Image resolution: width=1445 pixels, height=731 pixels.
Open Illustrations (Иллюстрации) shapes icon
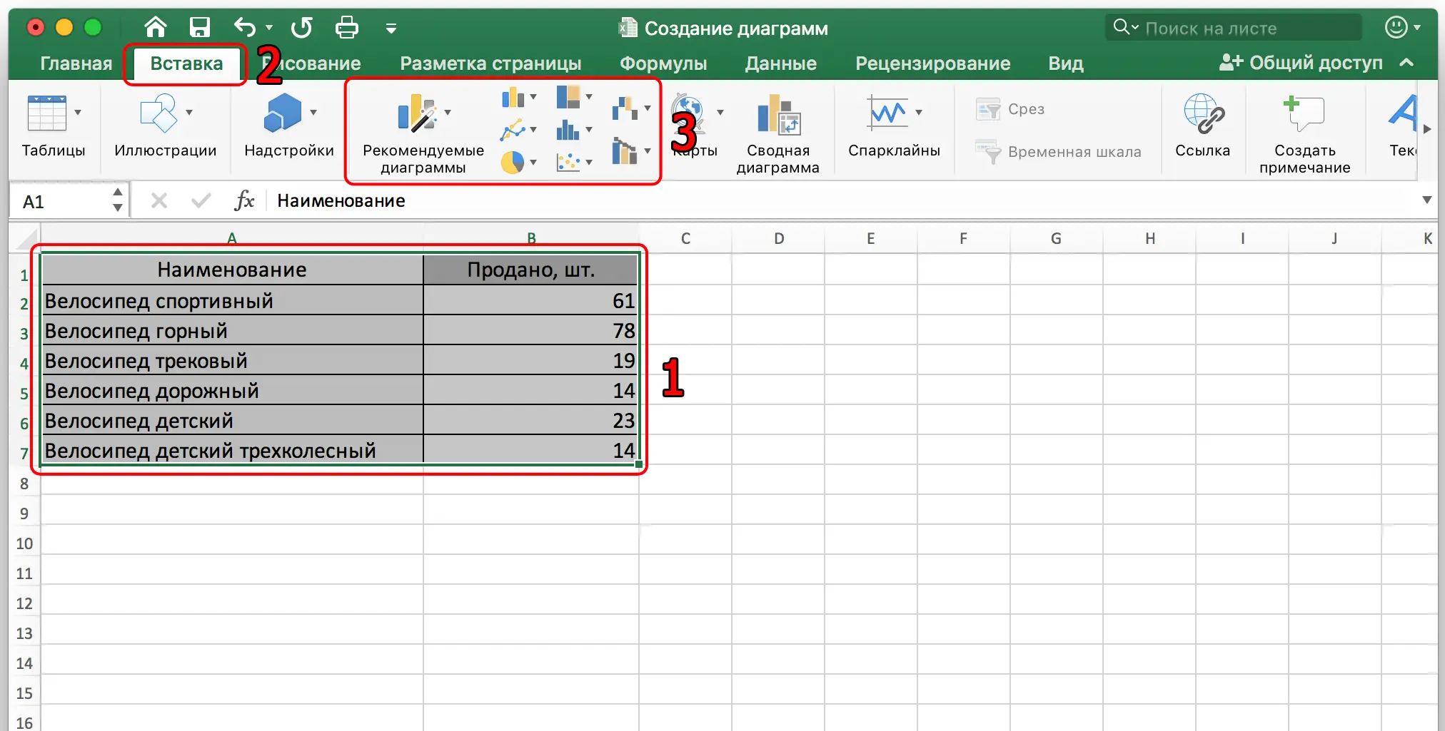click(x=158, y=113)
